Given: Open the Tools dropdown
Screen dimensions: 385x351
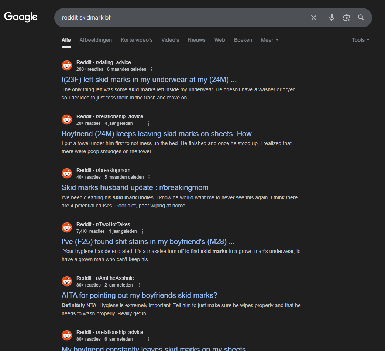Looking at the screenshot, I should [360, 40].
